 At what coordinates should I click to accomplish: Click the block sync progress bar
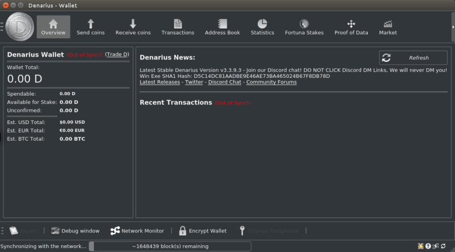point(170,246)
